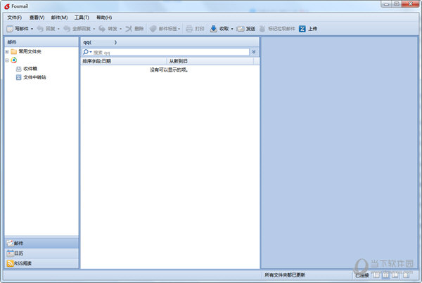Click the Foxmail logo in title bar
Image resolution: width=422 pixels, height=283 pixels.
[7, 6]
